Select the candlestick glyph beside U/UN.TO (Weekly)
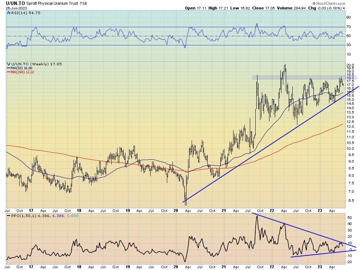The image size is (360, 270). click(x=8, y=64)
